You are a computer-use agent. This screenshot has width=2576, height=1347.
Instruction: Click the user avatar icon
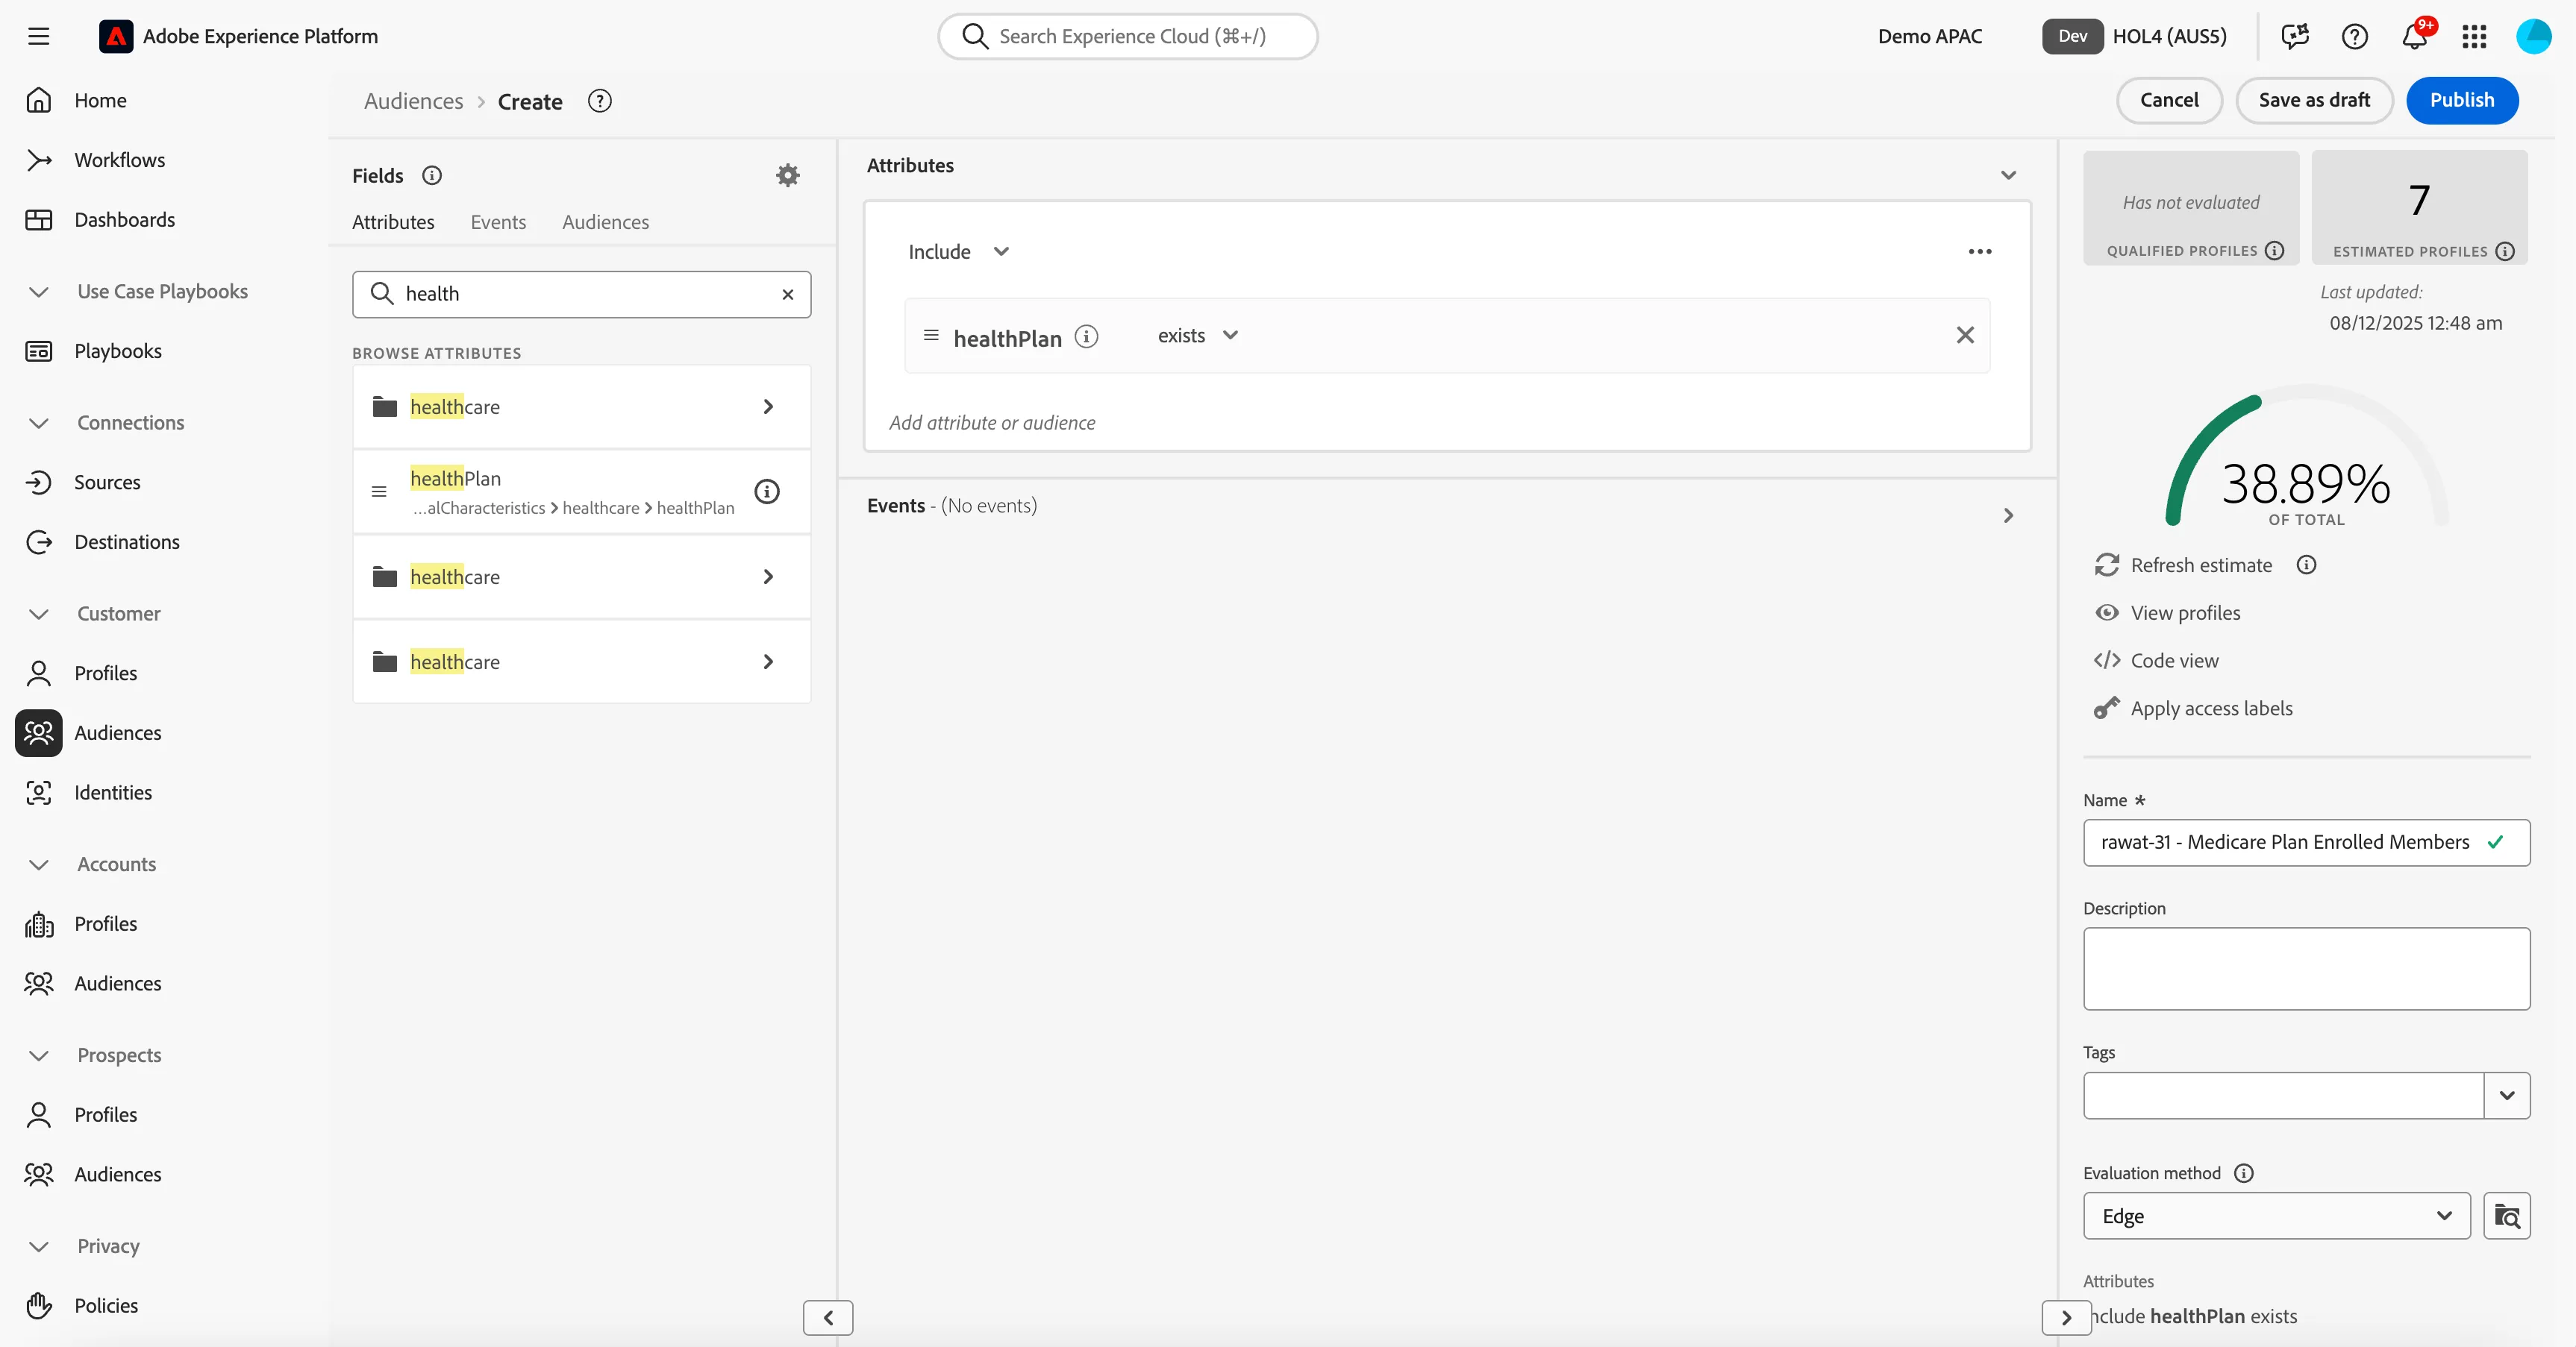[2533, 36]
